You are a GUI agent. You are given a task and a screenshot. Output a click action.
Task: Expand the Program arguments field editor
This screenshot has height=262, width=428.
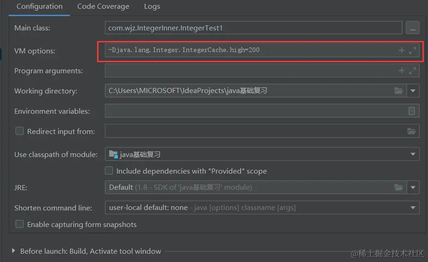tap(412, 71)
